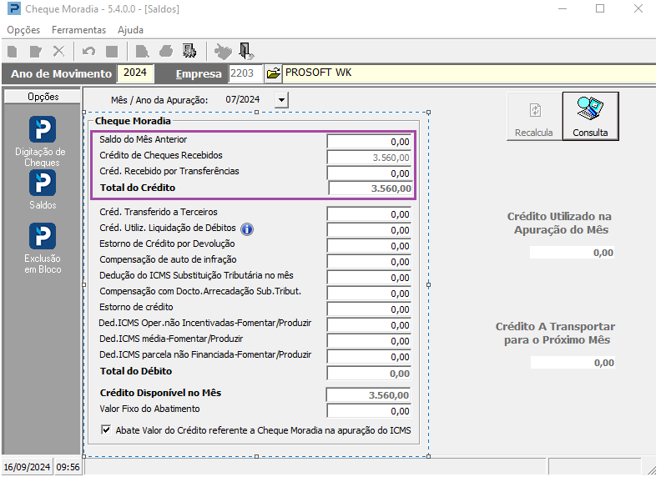
Task: Open the Opções menu
Action: (x=23, y=30)
